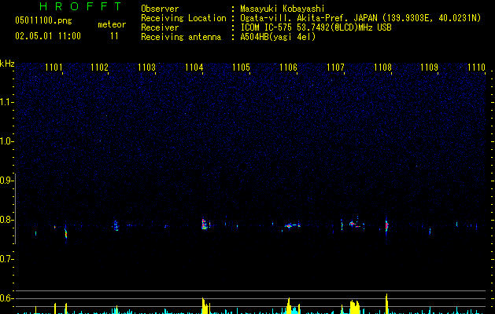Click the yellow power peak at 1104
Viewport: 495px width, 314px height.
205,306
